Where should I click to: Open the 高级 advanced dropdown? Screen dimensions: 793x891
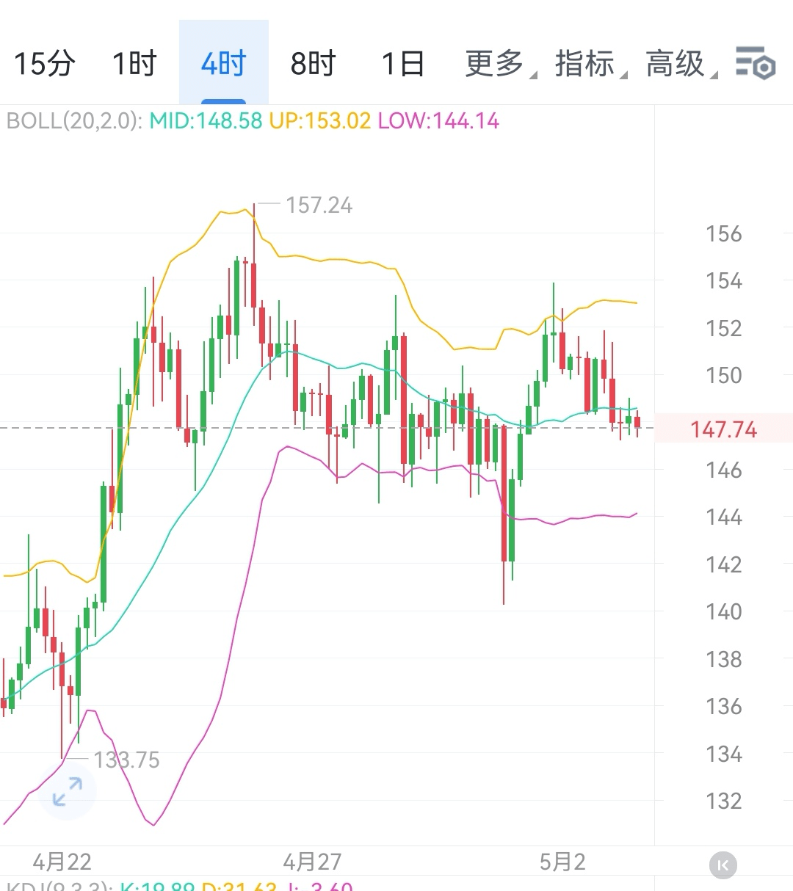coord(680,64)
